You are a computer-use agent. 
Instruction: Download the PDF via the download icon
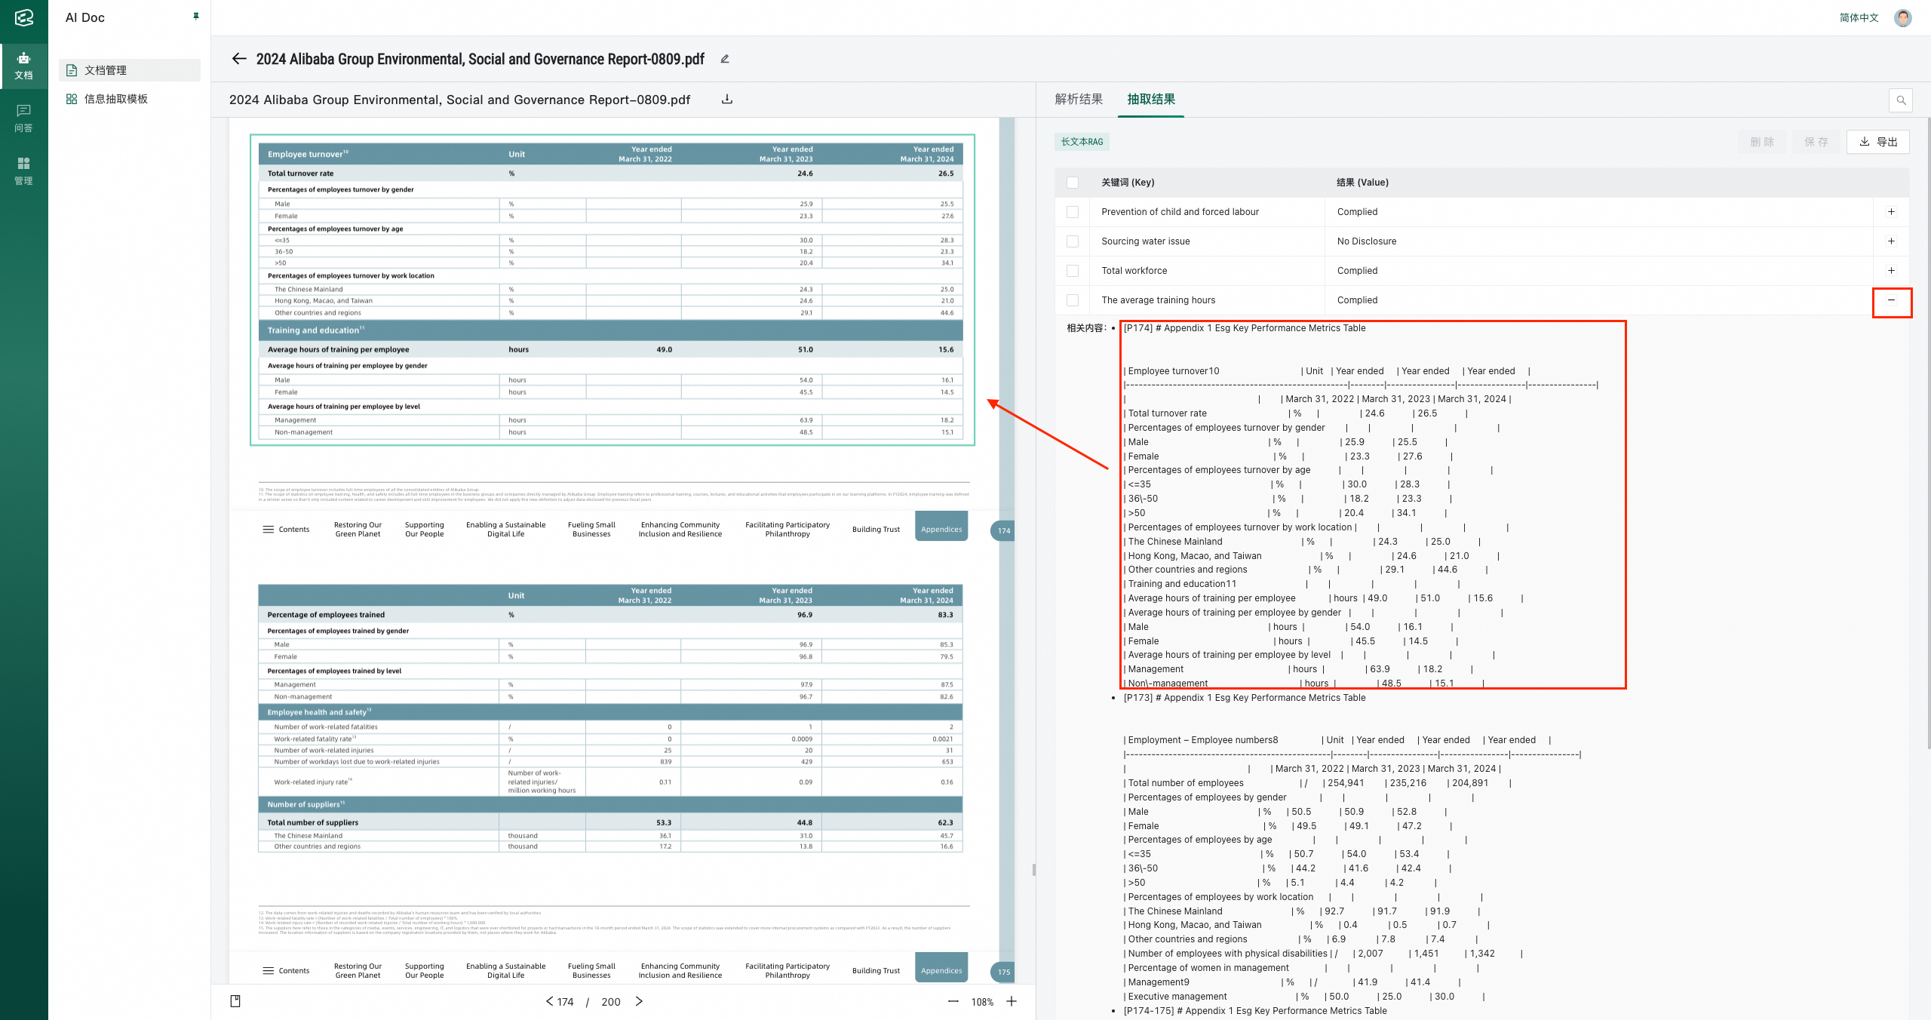(x=727, y=99)
